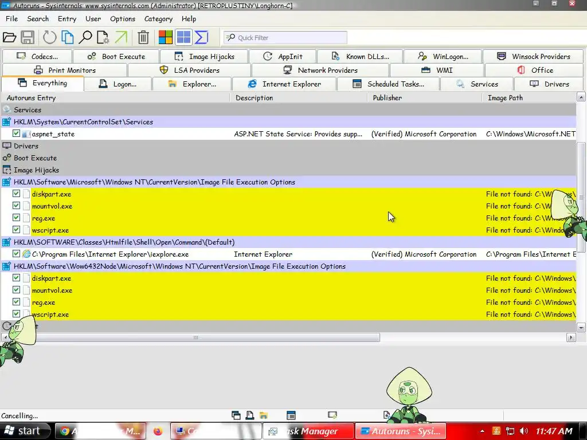Click the Refresh toolbar icon
The image size is (587, 440).
click(49, 37)
